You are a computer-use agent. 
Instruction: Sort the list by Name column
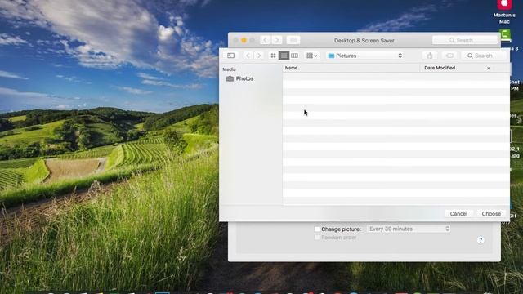click(351, 68)
